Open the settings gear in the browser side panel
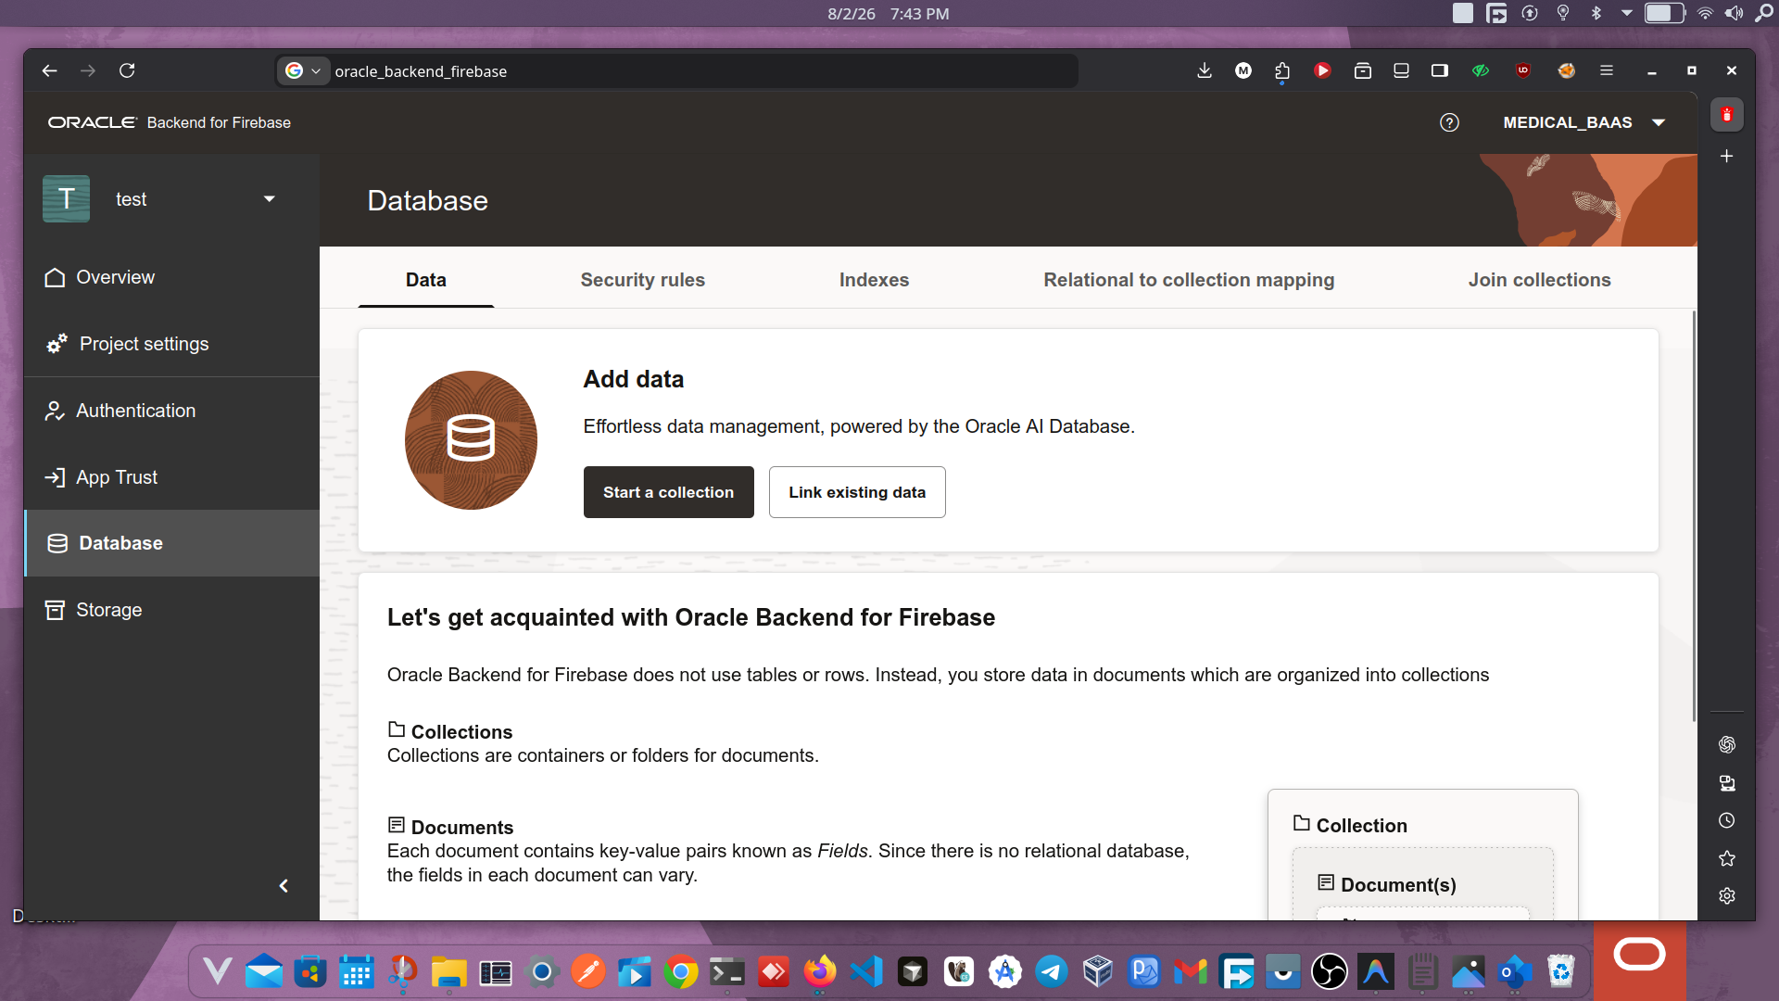Viewport: 1779px width, 1001px height. [x=1726, y=895]
